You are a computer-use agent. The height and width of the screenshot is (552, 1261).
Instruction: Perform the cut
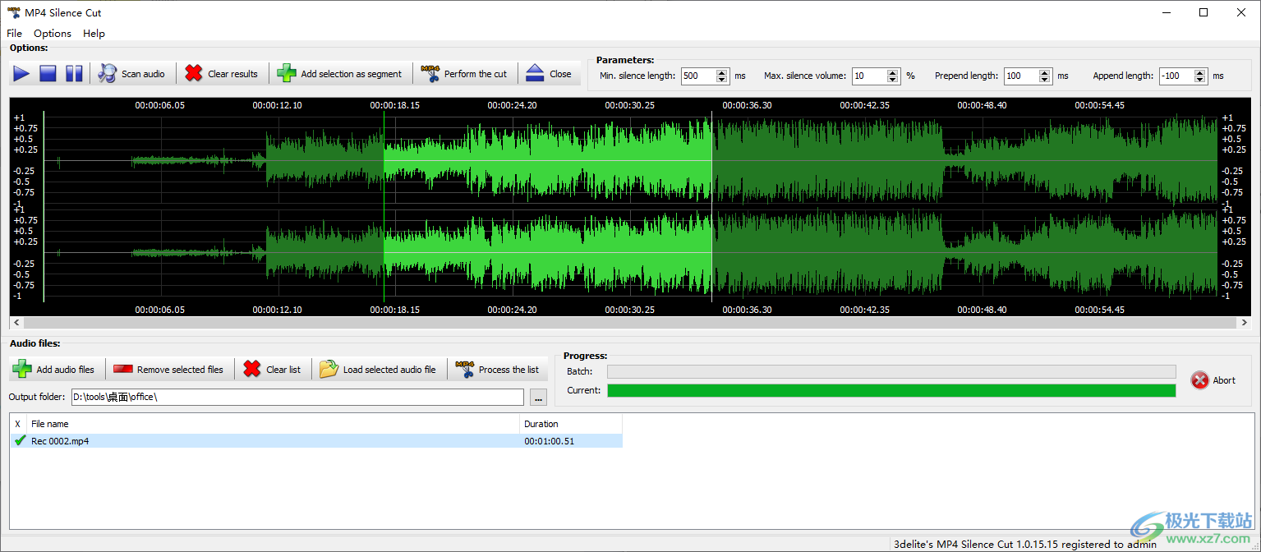[464, 74]
